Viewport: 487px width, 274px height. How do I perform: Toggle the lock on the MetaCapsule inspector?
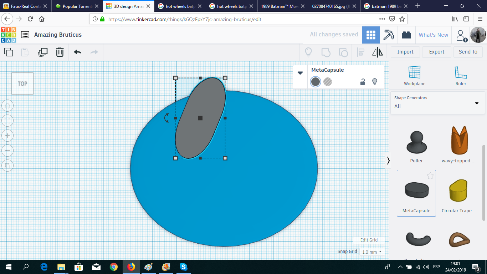tap(363, 82)
